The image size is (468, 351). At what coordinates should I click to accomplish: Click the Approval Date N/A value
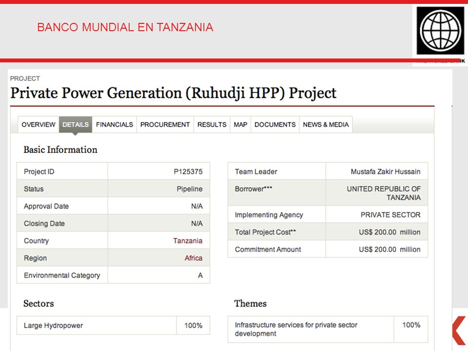(x=196, y=206)
